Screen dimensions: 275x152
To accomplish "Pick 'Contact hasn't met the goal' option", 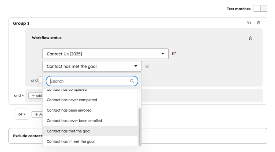I will tap(90, 141).
